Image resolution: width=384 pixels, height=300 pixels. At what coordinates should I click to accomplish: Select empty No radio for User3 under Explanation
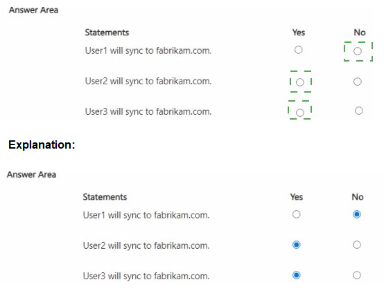click(357, 275)
